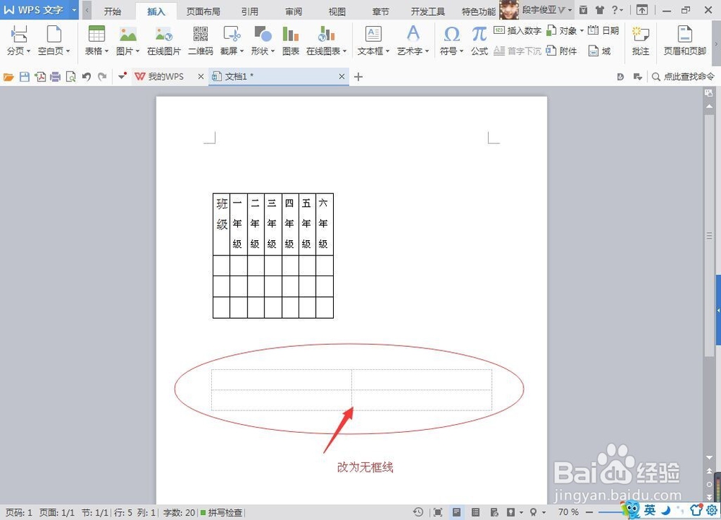Switch to the 审阅 ribbon tab
Screen dimensions: 721x520
tap(293, 12)
